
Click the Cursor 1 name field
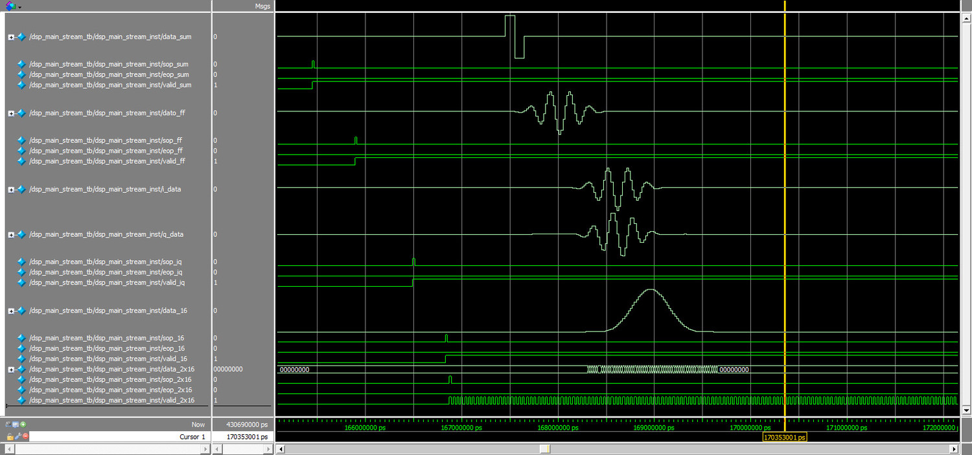coord(119,437)
